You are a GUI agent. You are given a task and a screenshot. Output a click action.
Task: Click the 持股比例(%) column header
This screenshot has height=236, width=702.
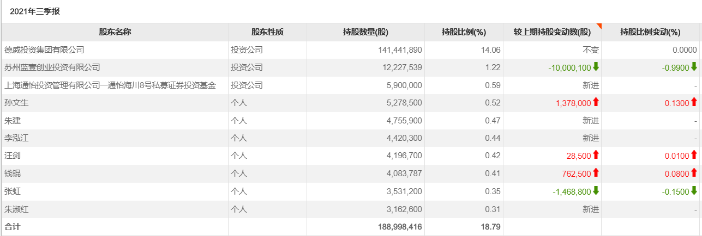pyautogui.click(x=464, y=32)
